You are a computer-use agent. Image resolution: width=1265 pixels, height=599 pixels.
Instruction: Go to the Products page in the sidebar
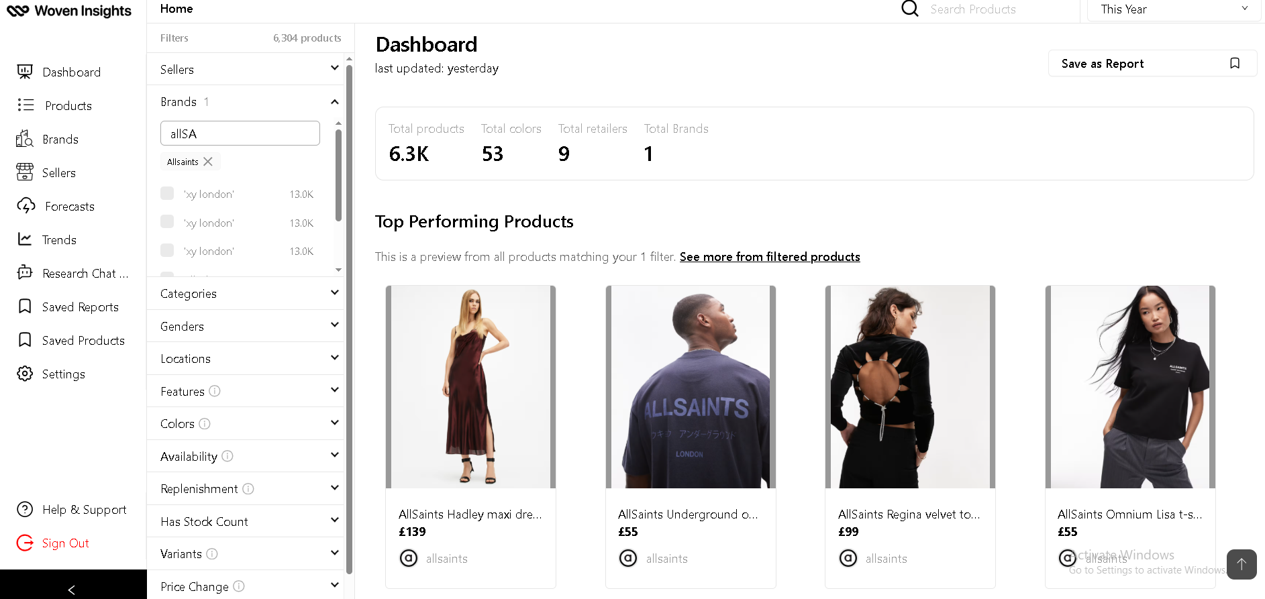coord(68,105)
